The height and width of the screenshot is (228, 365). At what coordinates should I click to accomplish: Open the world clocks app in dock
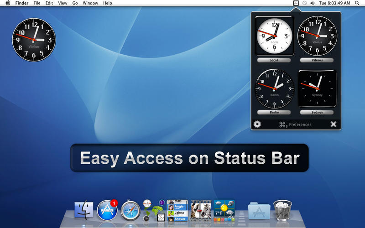click(x=154, y=210)
